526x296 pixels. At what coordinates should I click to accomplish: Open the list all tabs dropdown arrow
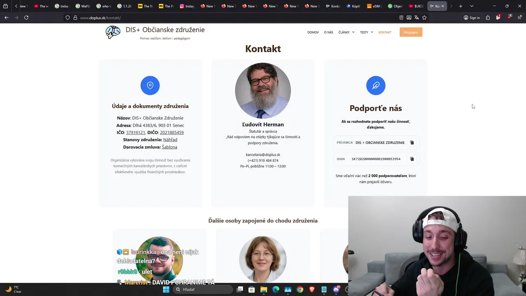tap(471, 6)
